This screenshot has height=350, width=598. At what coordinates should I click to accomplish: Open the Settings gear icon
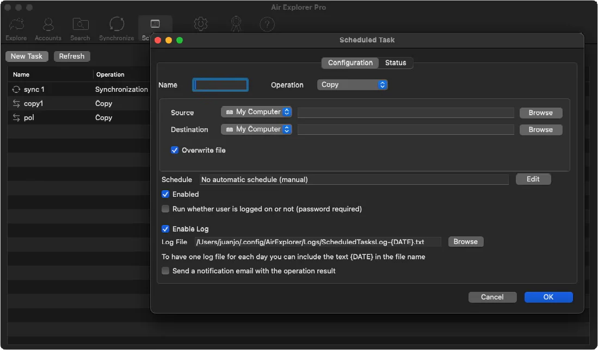pos(200,24)
